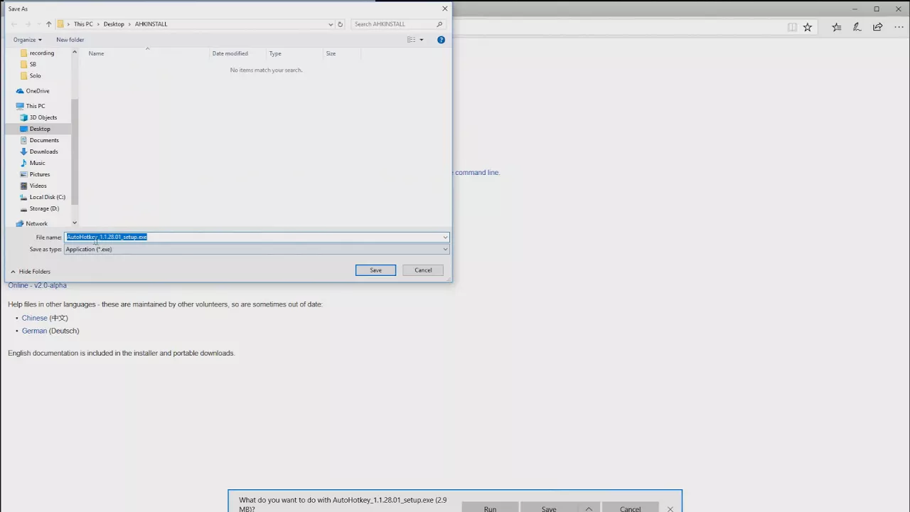Open Edge favorites hub icon
Image resolution: width=910 pixels, height=512 pixels.
(837, 27)
